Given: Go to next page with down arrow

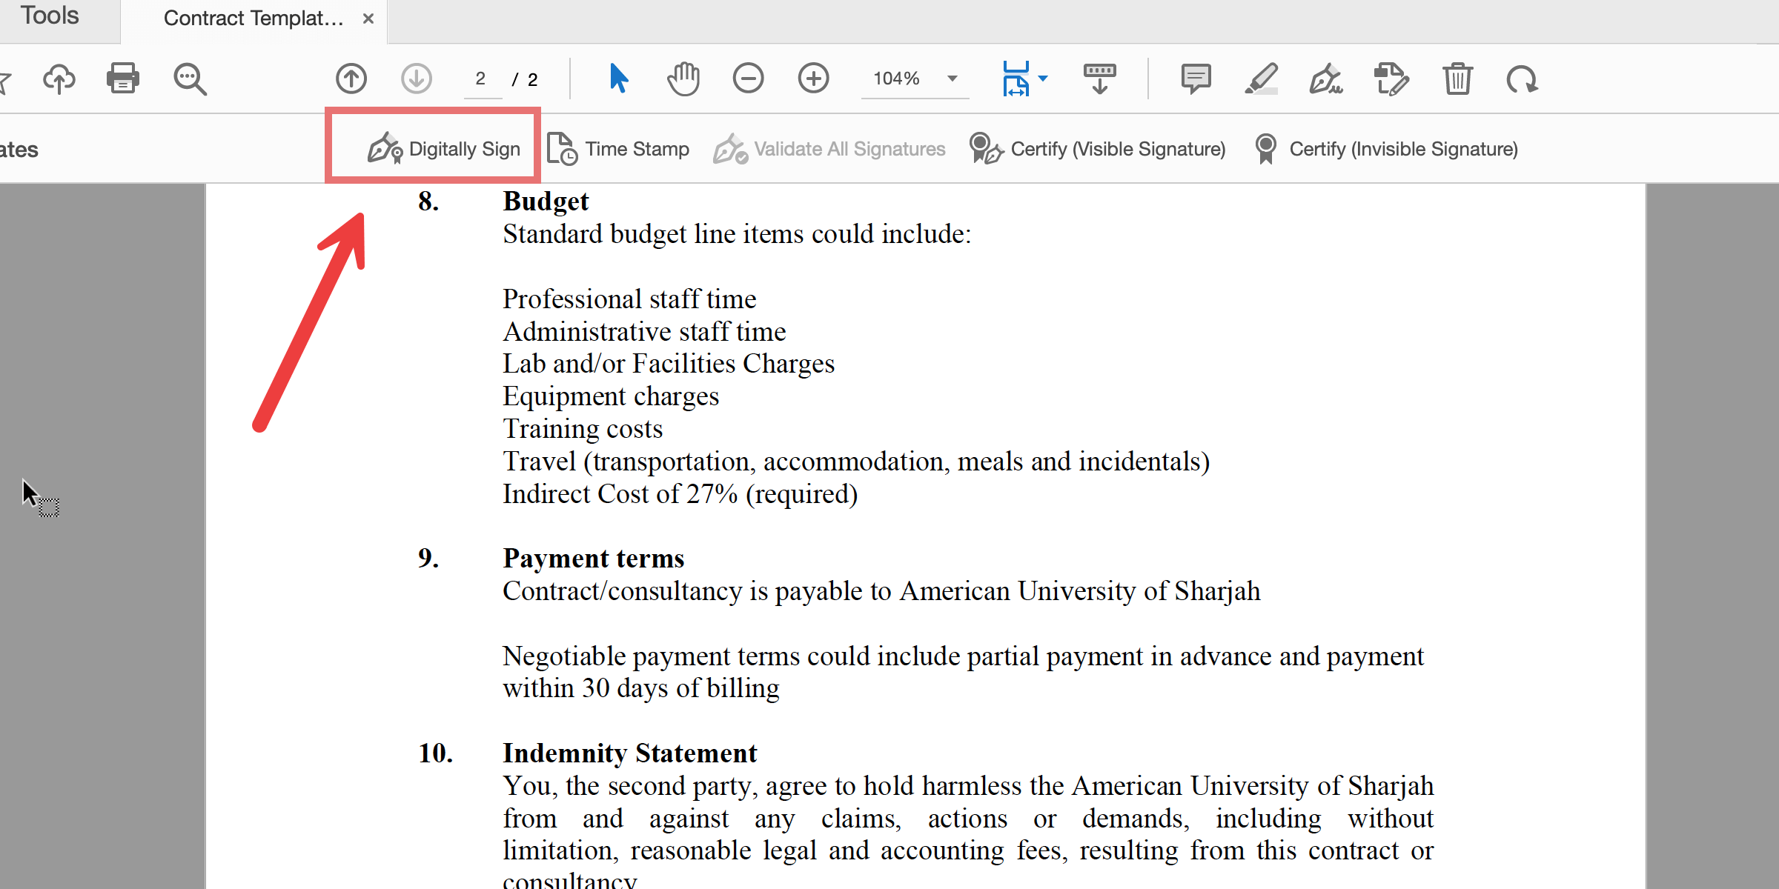Looking at the screenshot, I should (417, 78).
